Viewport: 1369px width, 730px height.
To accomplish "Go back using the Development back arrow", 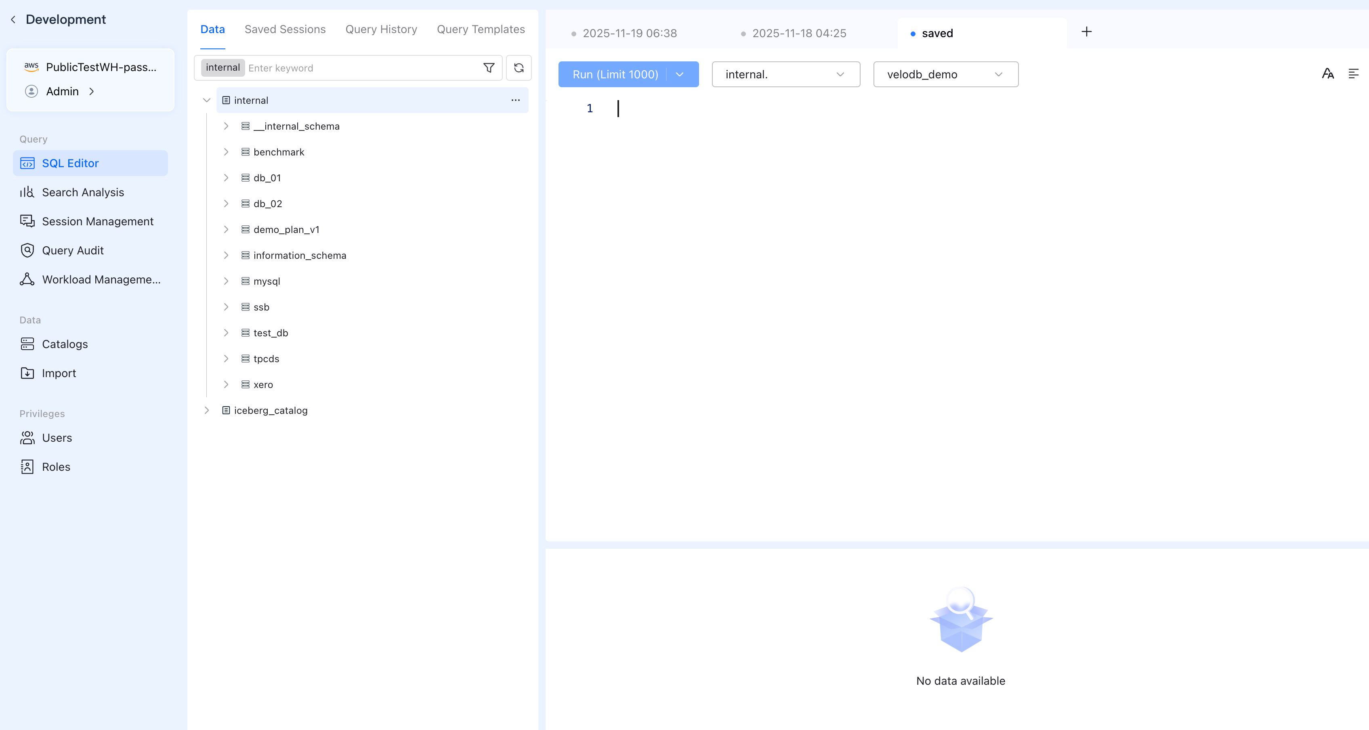I will (13, 19).
